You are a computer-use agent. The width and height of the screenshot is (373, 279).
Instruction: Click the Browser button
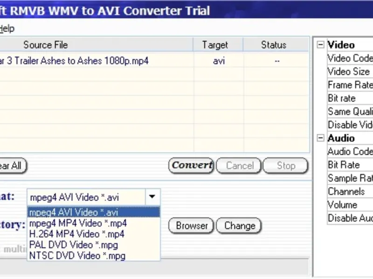point(191,226)
